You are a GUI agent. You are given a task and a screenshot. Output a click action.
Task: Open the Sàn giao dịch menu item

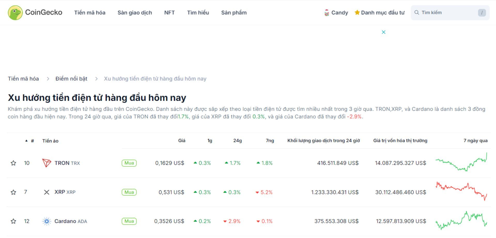click(x=135, y=12)
